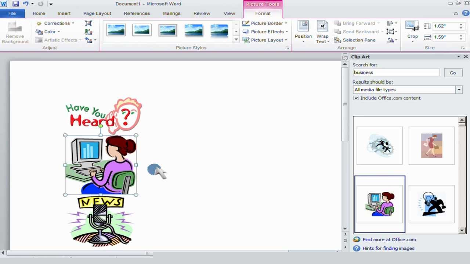
Task: Apply the fifth reflected picture style
Action: (x=219, y=30)
